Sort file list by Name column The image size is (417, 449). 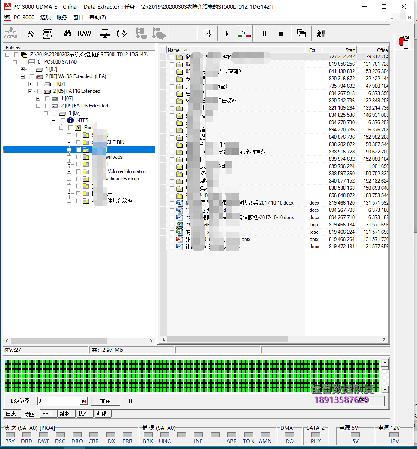pos(236,50)
